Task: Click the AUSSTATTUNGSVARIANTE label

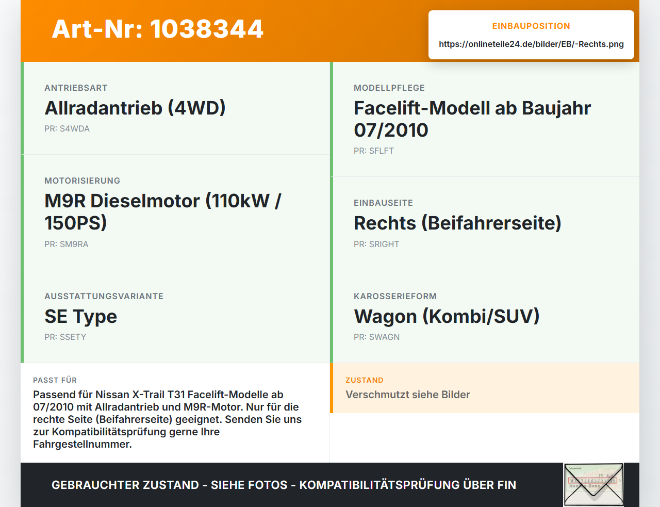Action: click(x=104, y=296)
